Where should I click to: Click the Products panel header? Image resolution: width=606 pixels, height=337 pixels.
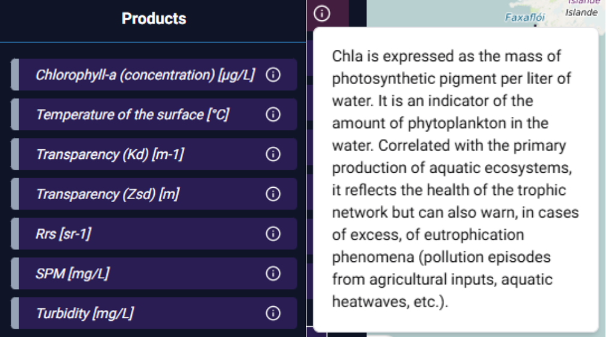pos(154,19)
